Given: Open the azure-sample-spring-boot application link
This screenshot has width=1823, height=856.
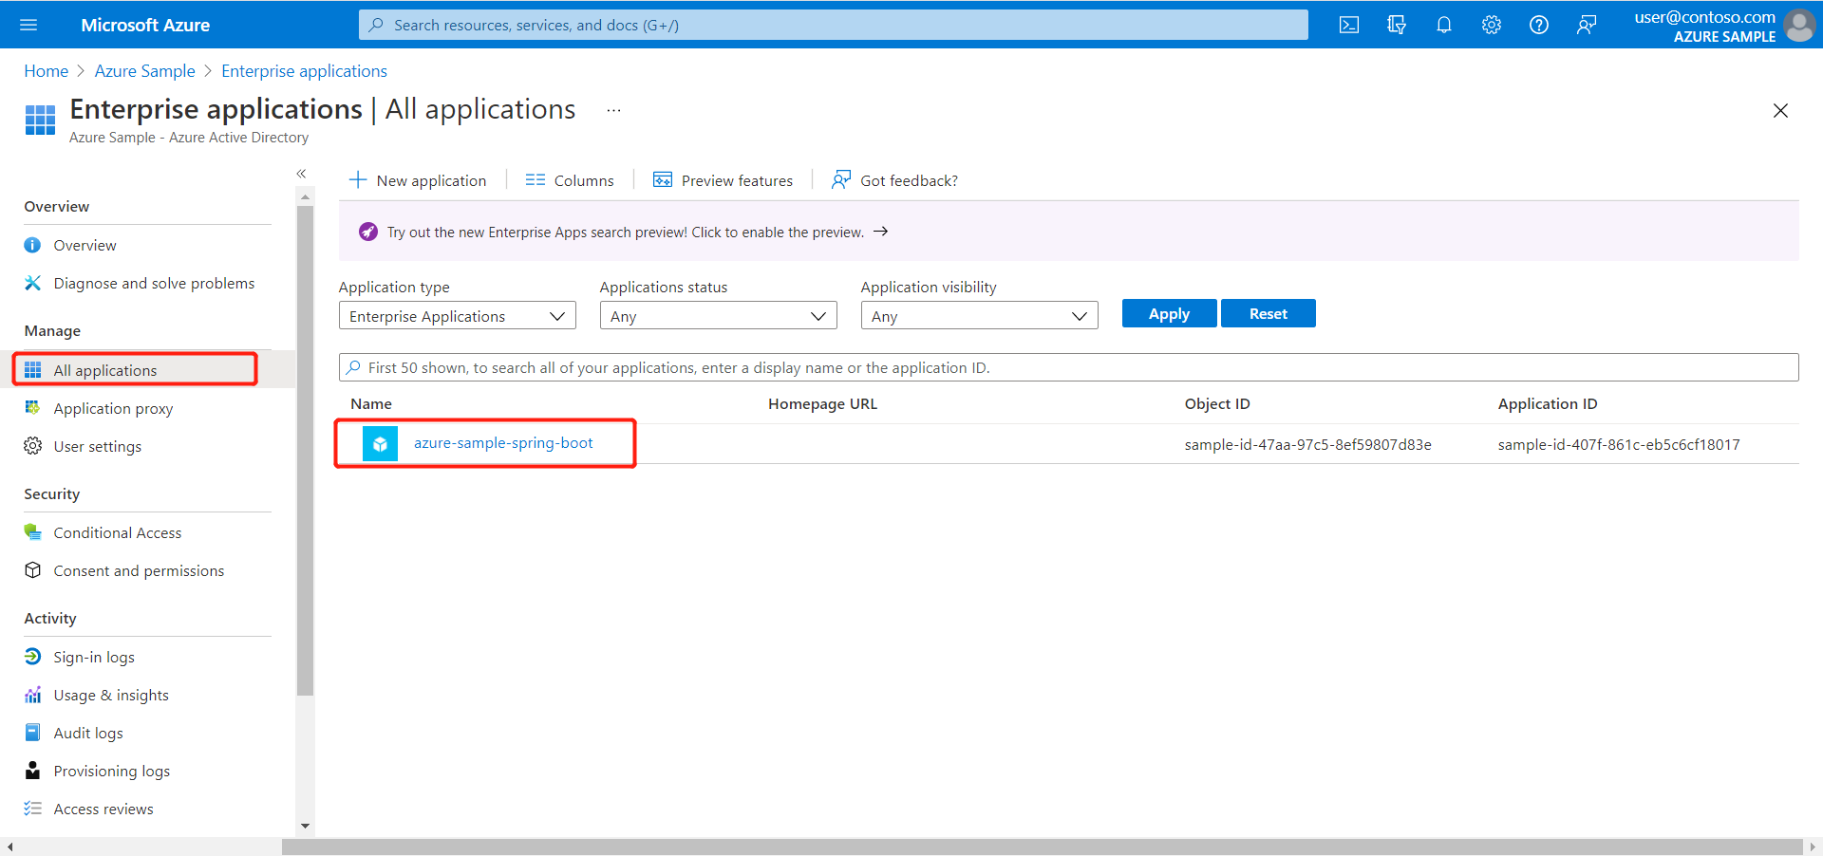Looking at the screenshot, I should point(503,442).
